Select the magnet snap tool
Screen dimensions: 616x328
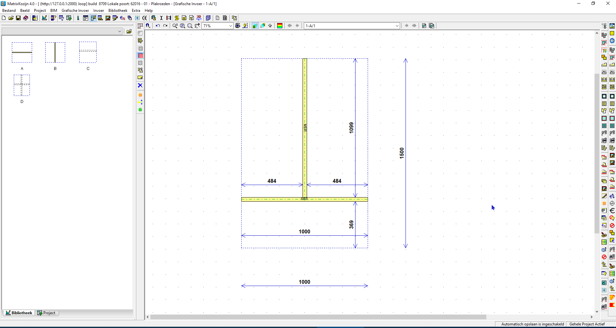pos(148,26)
